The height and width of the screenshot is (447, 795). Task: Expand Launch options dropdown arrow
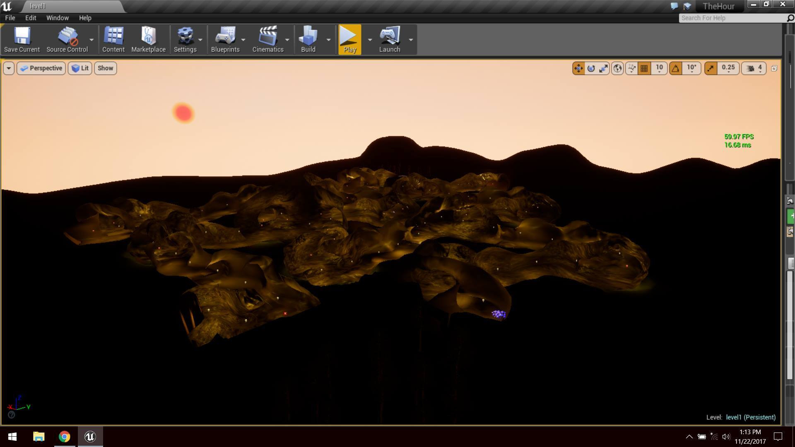(x=411, y=40)
